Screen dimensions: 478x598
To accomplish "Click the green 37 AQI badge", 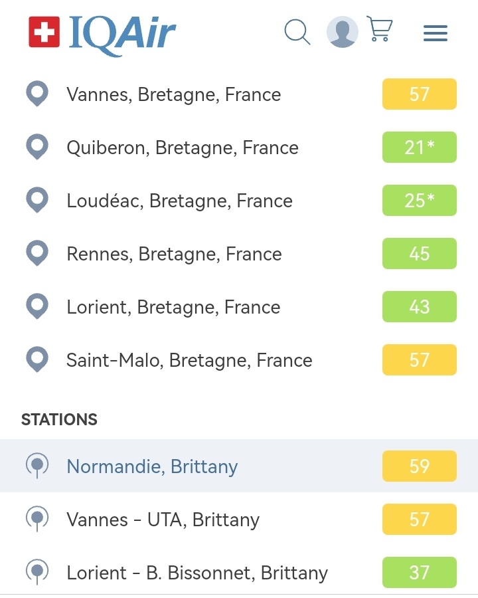I will [x=420, y=572].
